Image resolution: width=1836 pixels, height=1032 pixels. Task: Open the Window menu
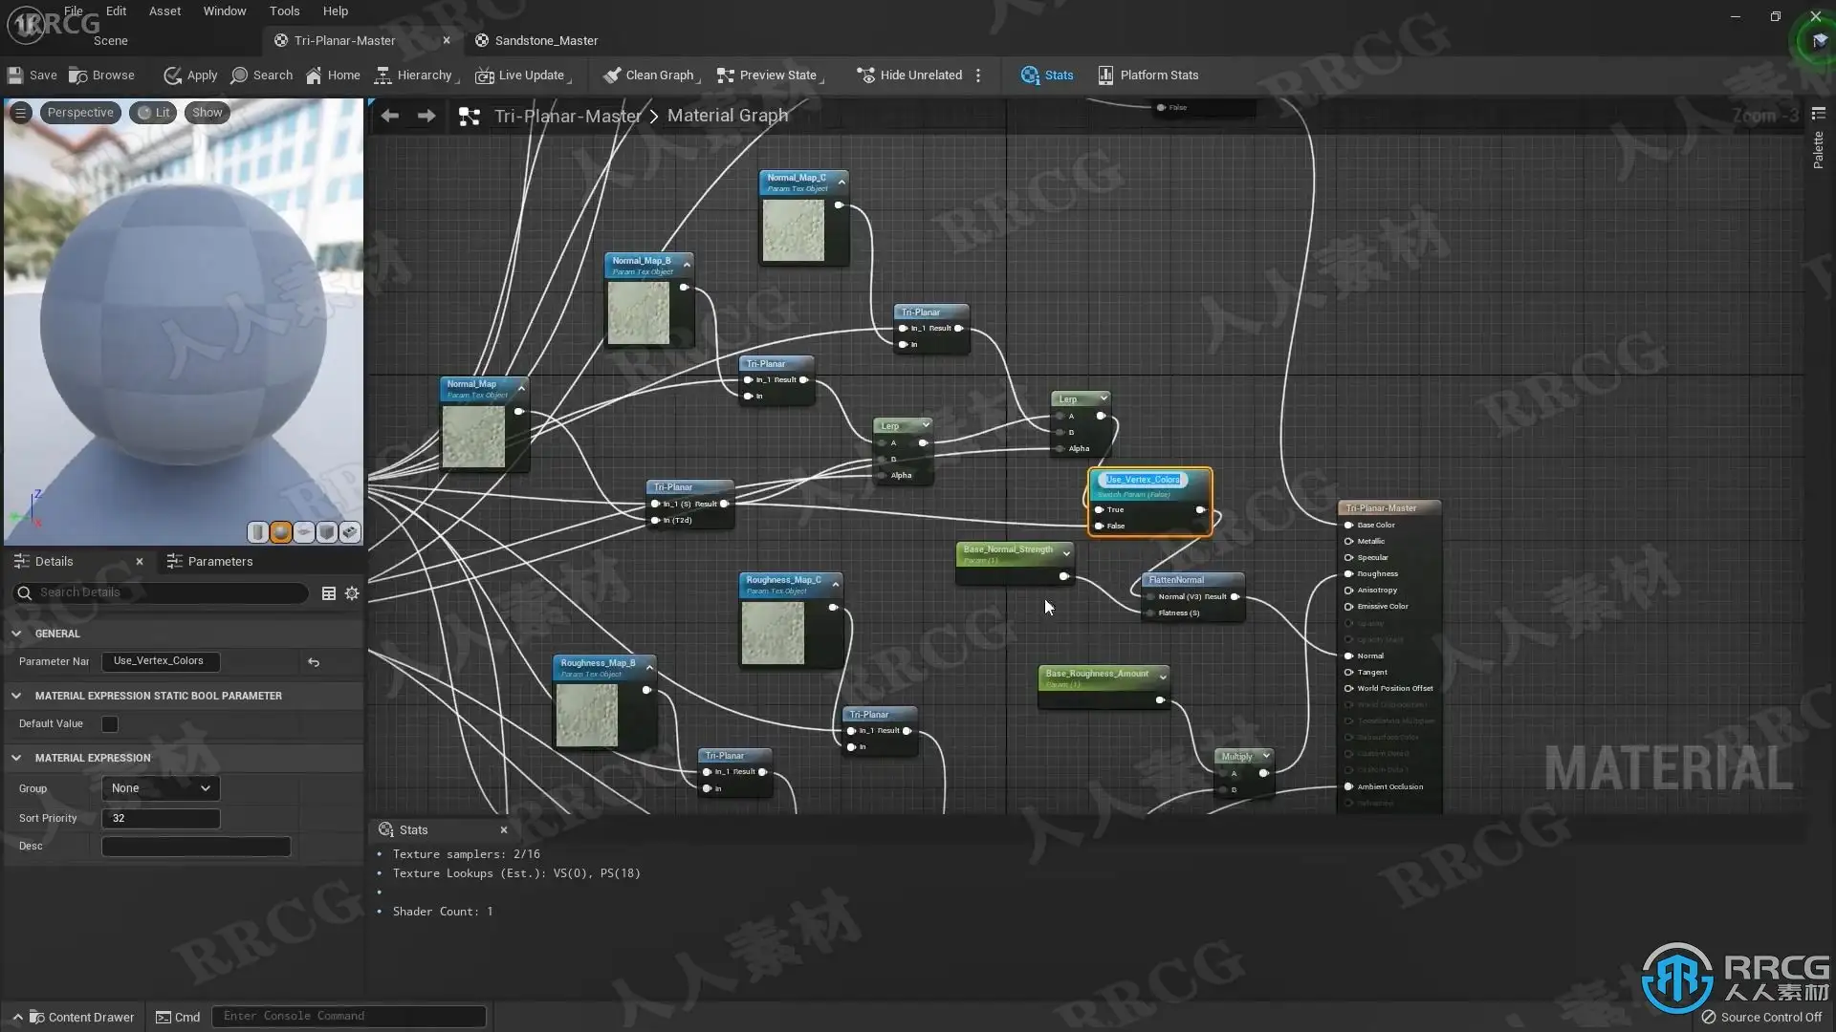click(x=224, y=11)
